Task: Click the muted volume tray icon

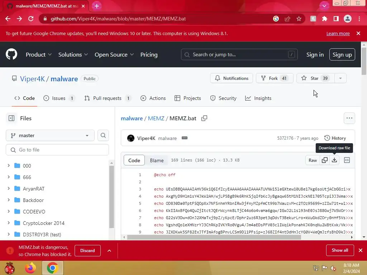Action: tap(333, 268)
